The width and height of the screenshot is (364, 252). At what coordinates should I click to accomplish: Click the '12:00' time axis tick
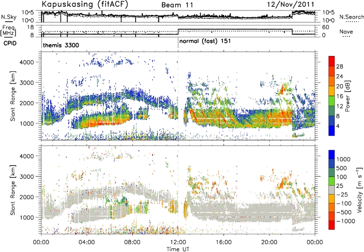pos(178,242)
